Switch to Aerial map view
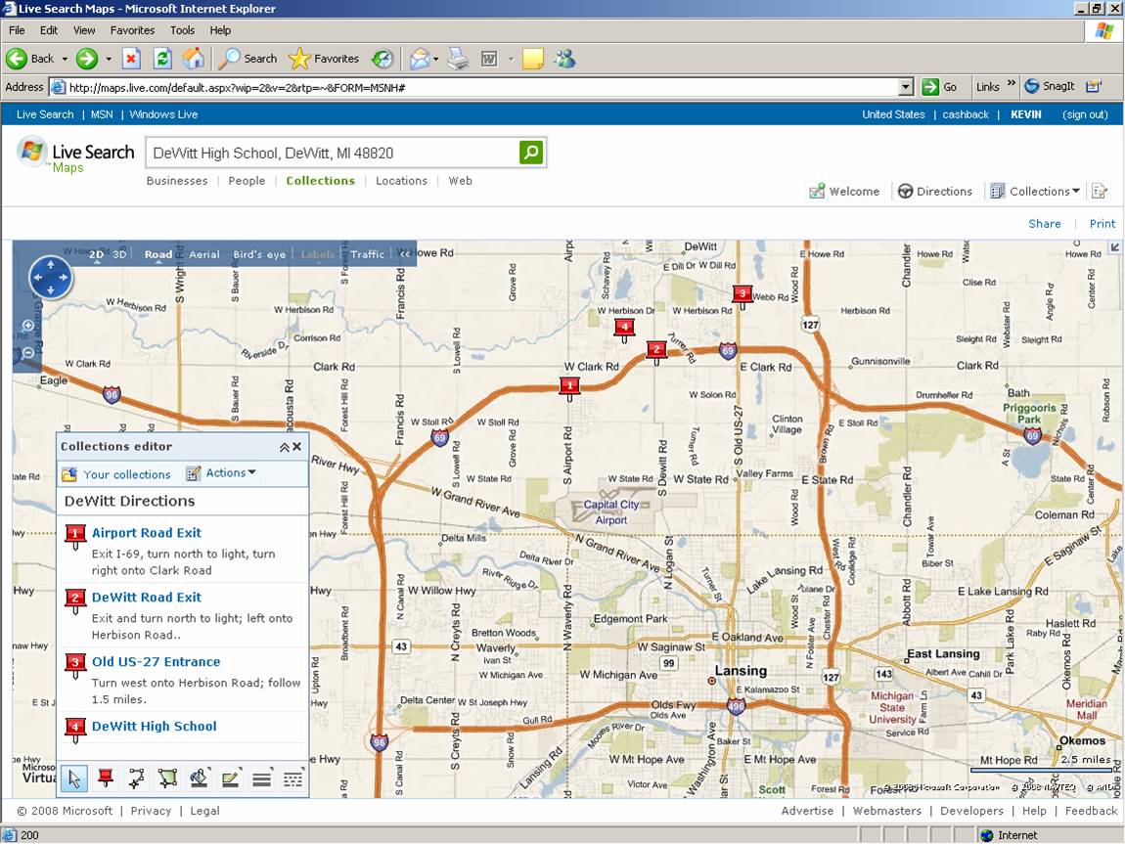 204,254
